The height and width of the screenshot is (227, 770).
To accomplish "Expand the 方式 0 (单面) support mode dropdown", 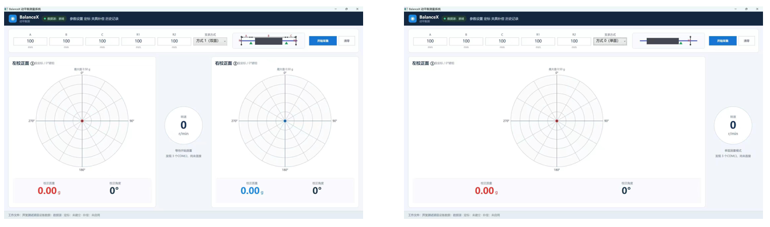I will [x=610, y=41].
